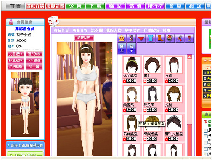Click the 登出 logout button
The height and width of the screenshot is (160, 212).
[x=34, y=67]
